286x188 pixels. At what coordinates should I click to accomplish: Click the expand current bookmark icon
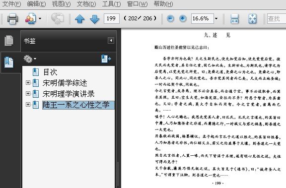coord(106,59)
